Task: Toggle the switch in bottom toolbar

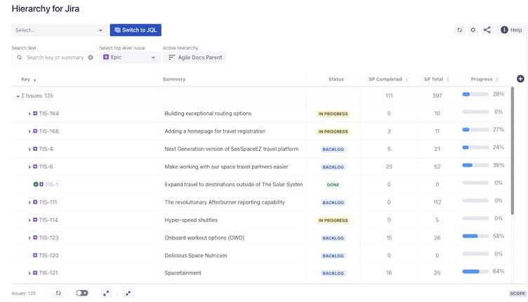Action: (x=82, y=293)
